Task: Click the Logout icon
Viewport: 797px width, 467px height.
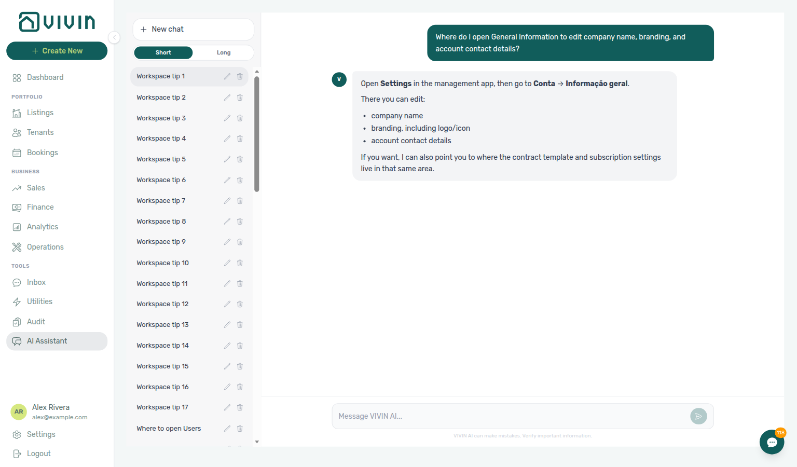Action: (17, 454)
